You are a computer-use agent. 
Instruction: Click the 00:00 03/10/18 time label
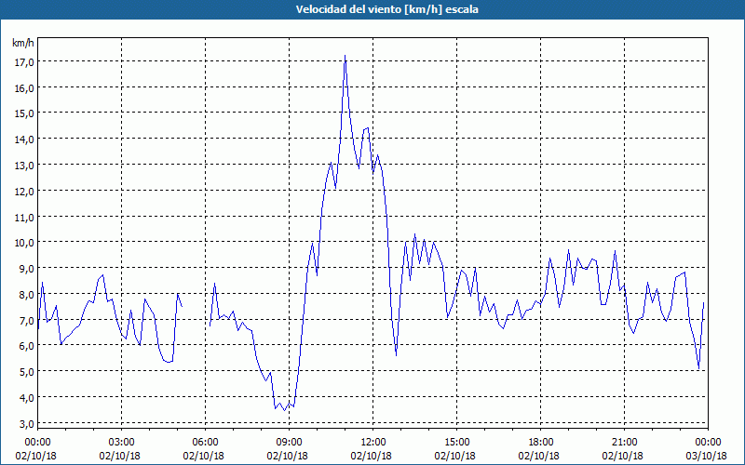[x=707, y=449]
